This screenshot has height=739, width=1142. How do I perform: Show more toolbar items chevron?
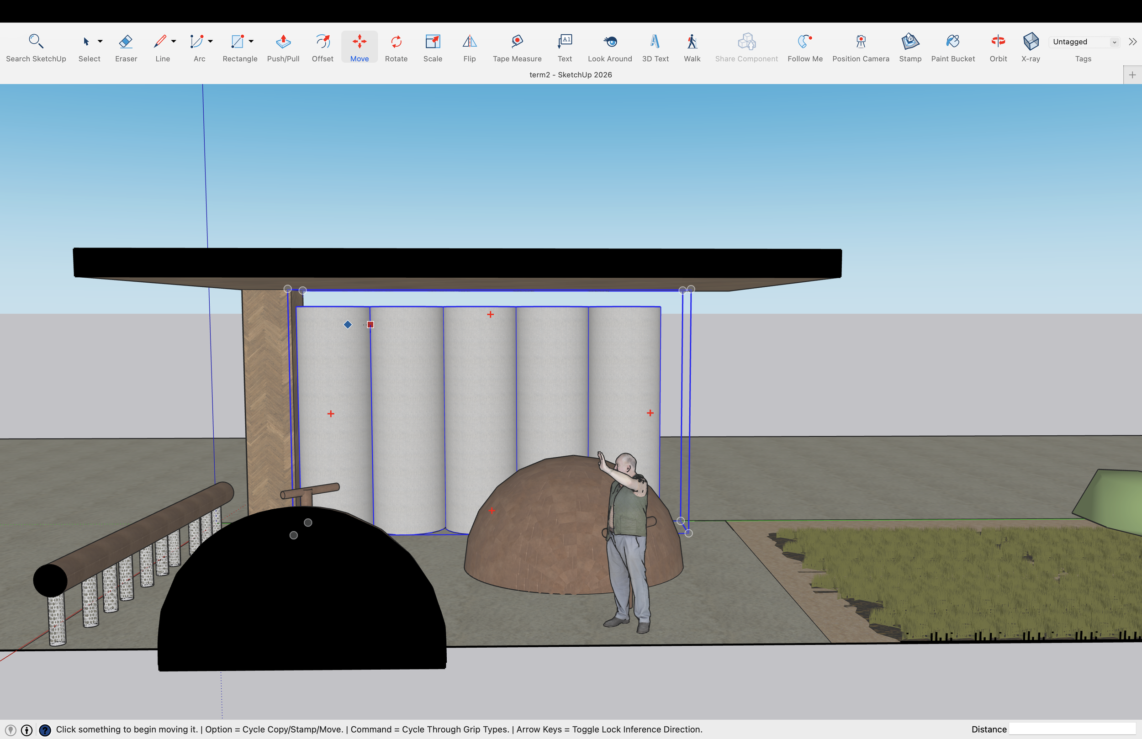1132,42
